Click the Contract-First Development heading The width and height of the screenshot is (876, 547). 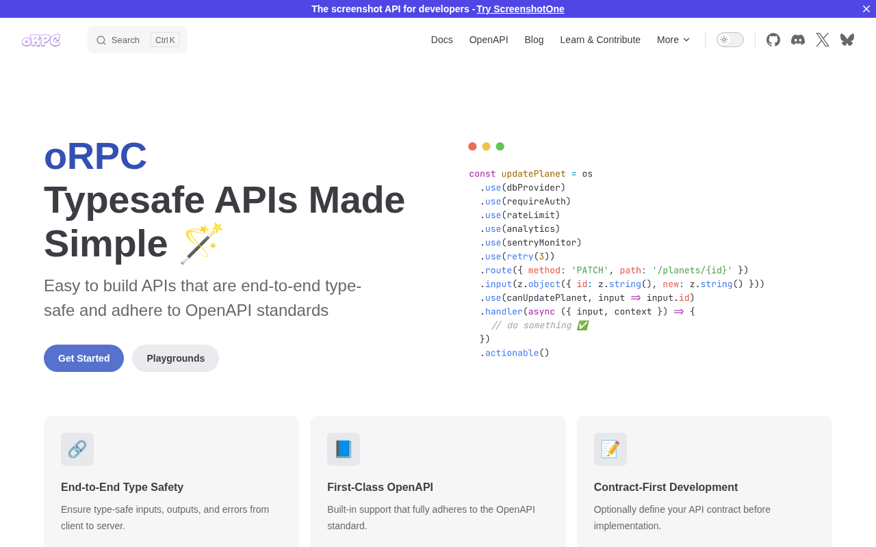point(666,488)
